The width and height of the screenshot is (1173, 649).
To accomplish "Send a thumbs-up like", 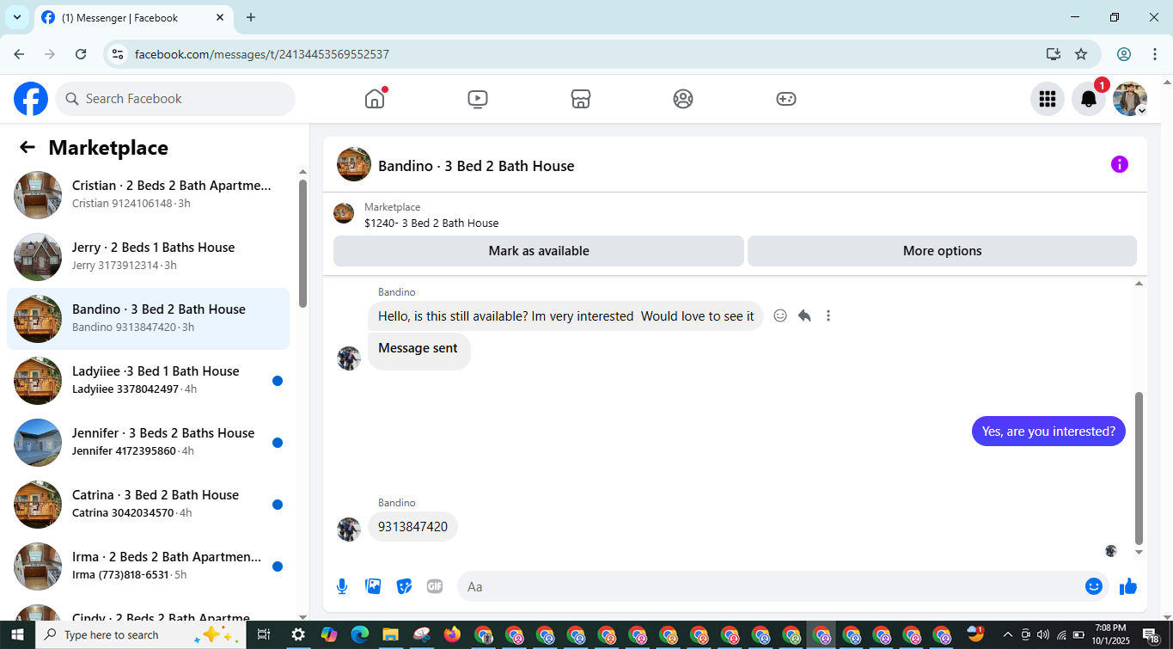I will [1128, 586].
